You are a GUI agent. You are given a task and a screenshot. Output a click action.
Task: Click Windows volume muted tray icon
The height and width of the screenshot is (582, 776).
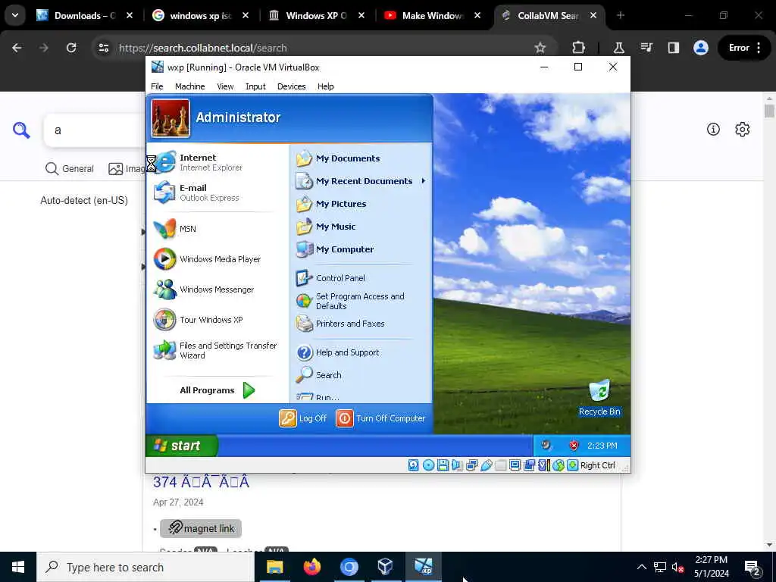click(678, 567)
